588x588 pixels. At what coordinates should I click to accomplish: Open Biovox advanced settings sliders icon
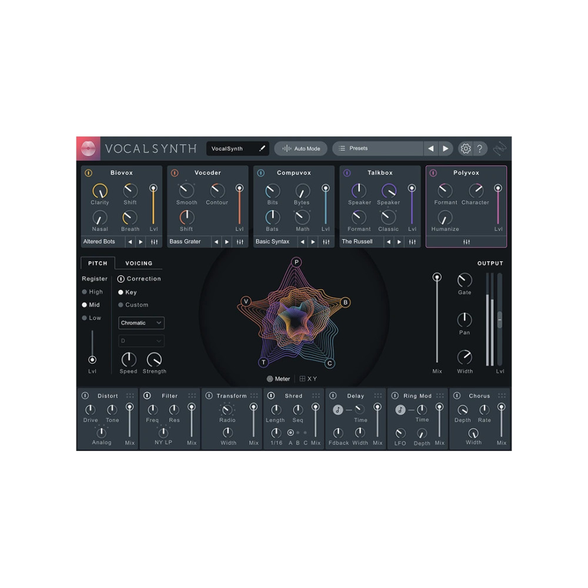[154, 242]
